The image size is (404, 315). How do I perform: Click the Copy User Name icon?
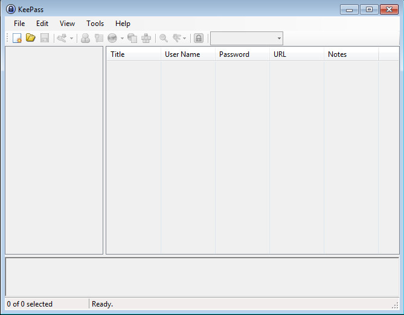click(x=85, y=38)
